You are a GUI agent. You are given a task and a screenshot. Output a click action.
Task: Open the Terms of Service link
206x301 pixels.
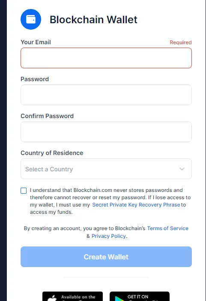point(168,228)
